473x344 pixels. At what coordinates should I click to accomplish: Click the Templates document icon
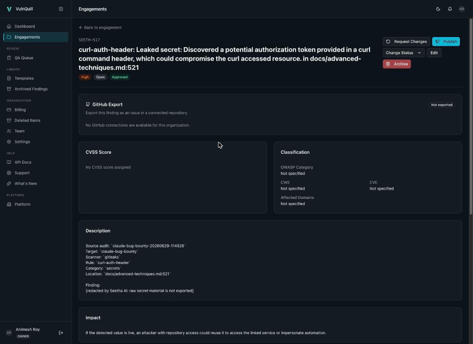point(9,78)
